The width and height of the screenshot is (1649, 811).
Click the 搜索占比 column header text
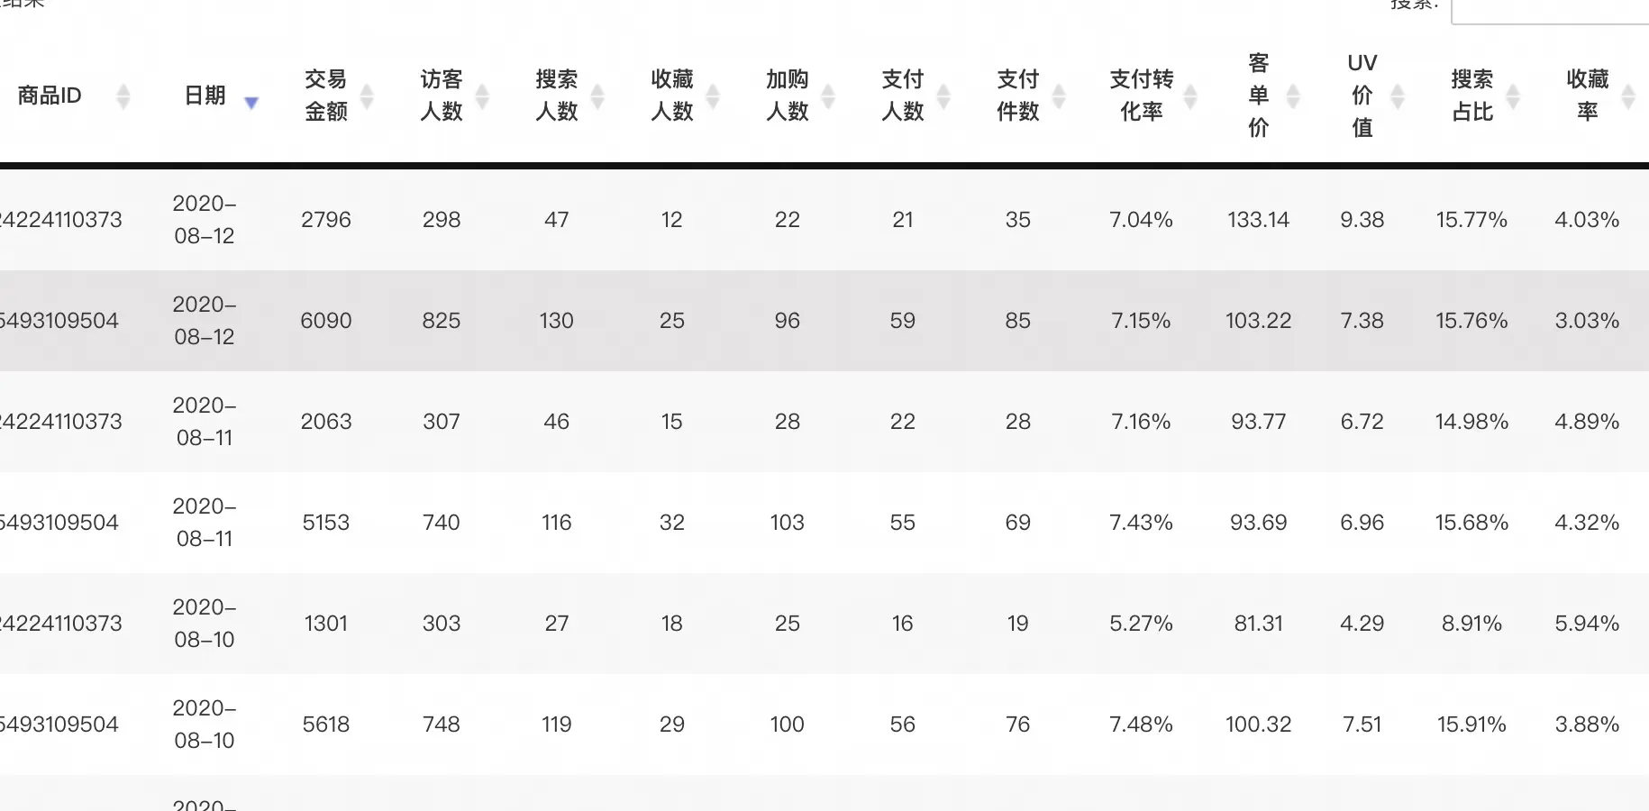(x=1472, y=96)
